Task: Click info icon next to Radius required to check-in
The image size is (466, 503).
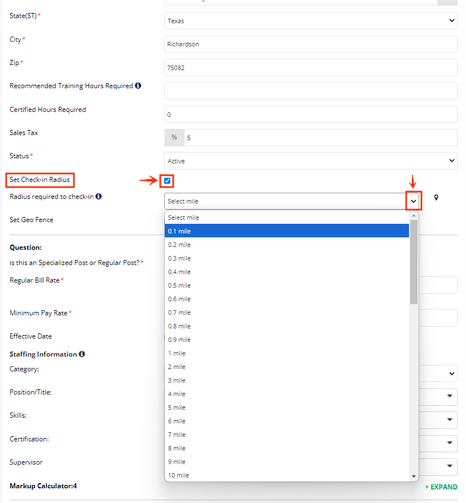Action: (x=99, y=197)
